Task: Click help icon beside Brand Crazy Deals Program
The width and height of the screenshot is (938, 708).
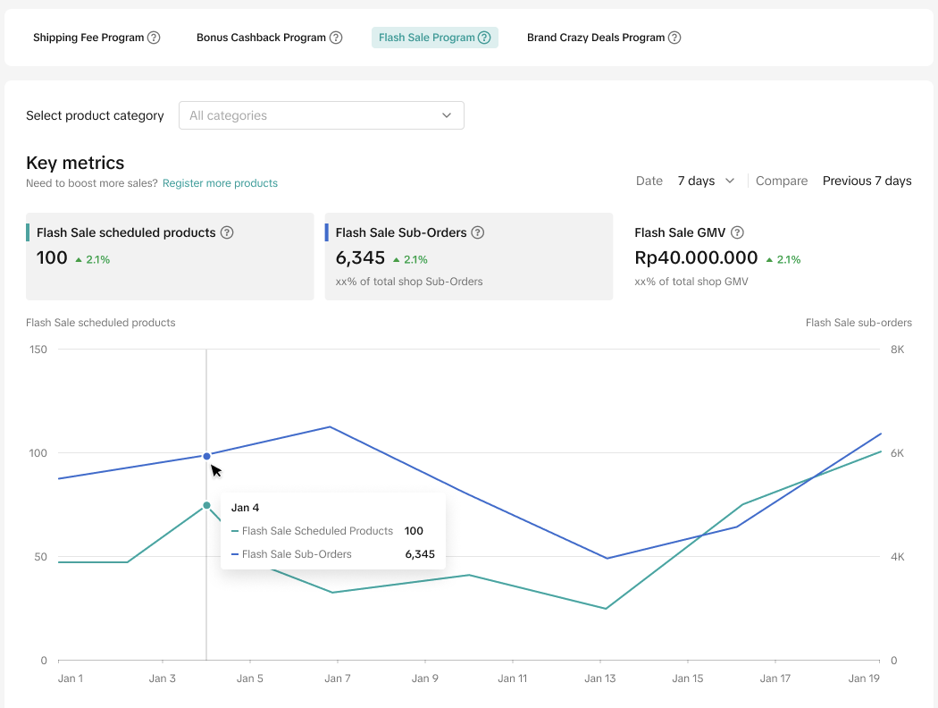Action: pos(674,38)
